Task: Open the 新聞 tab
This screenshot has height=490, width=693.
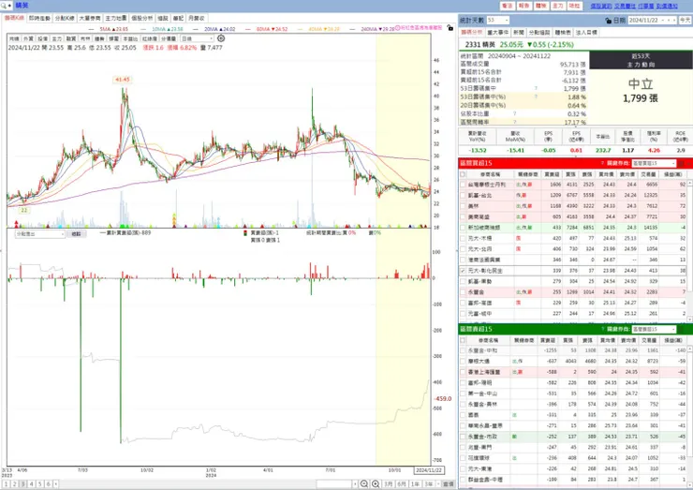Action: click(x=519, y=32)
